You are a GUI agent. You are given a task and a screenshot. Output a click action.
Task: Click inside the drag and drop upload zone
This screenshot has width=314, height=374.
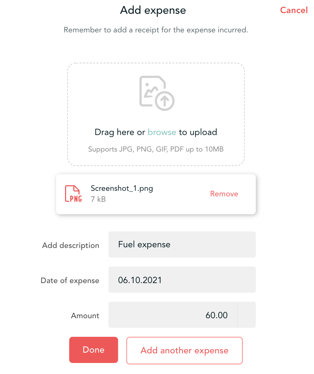156,114
